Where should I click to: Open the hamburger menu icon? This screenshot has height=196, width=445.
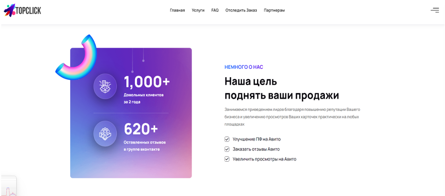tap(434, 10)
